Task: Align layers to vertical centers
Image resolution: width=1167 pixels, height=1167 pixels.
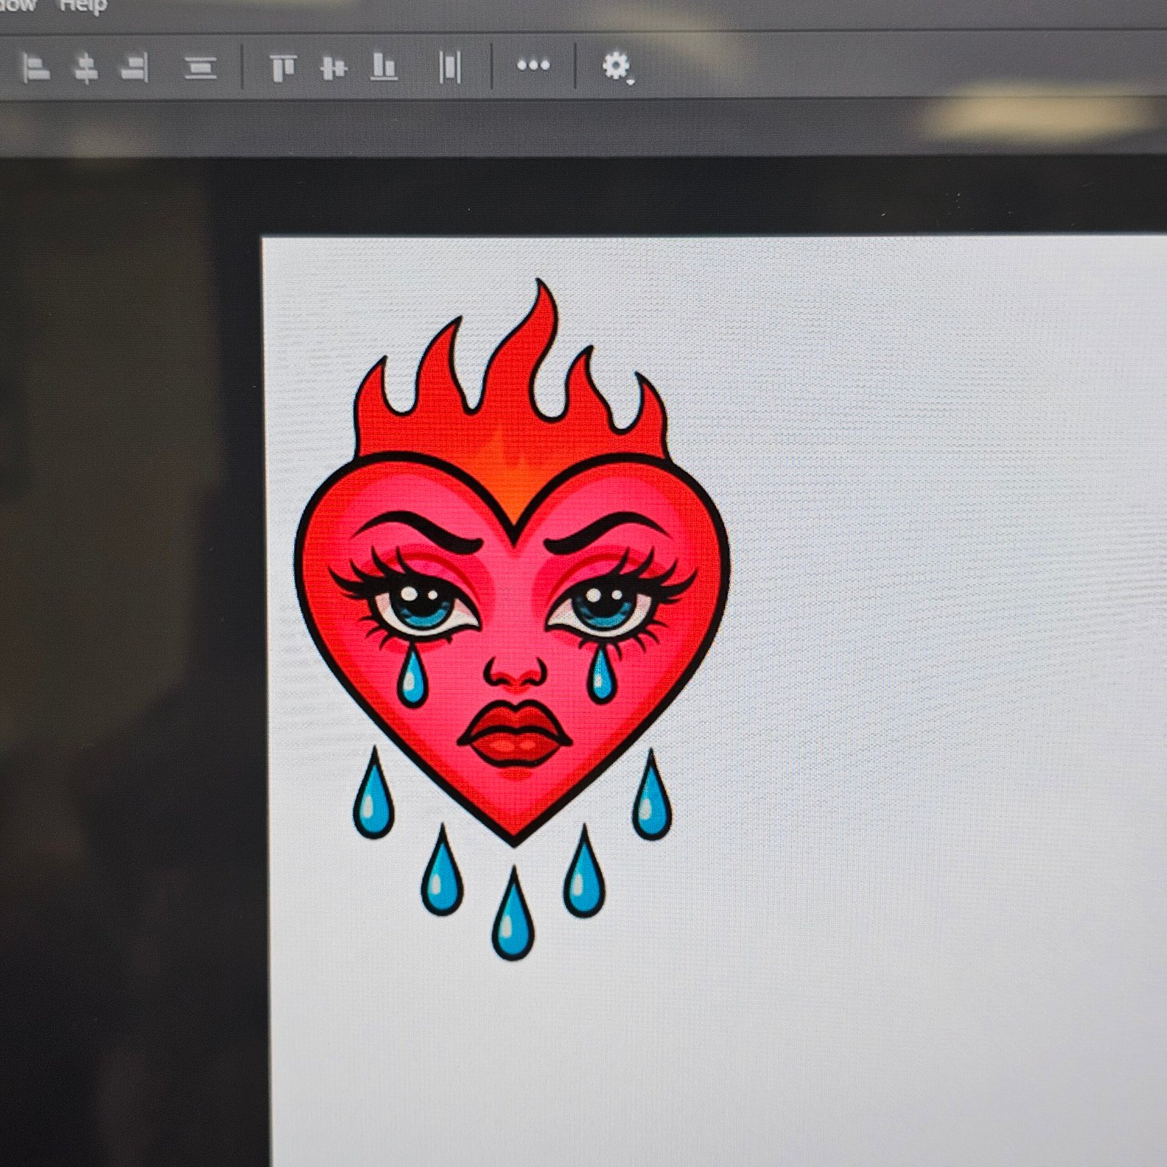Action: coord(333,69)
